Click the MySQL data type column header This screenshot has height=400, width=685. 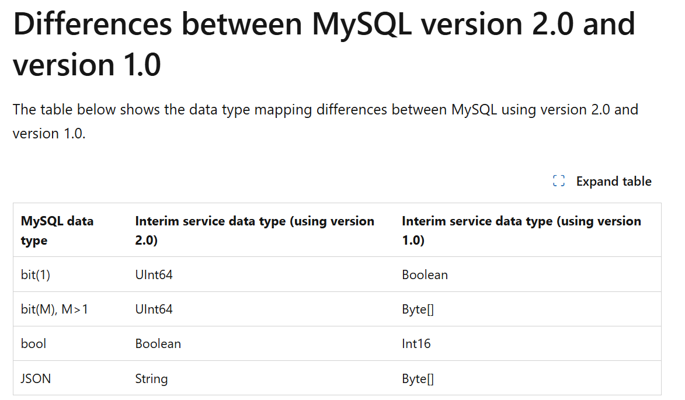(x=57, y=230)
